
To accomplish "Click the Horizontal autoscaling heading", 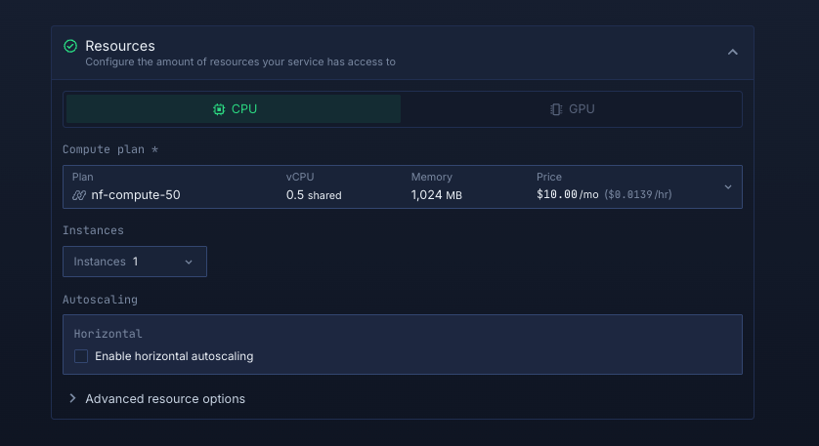I will pyautogui.click(x=108, y=334).
